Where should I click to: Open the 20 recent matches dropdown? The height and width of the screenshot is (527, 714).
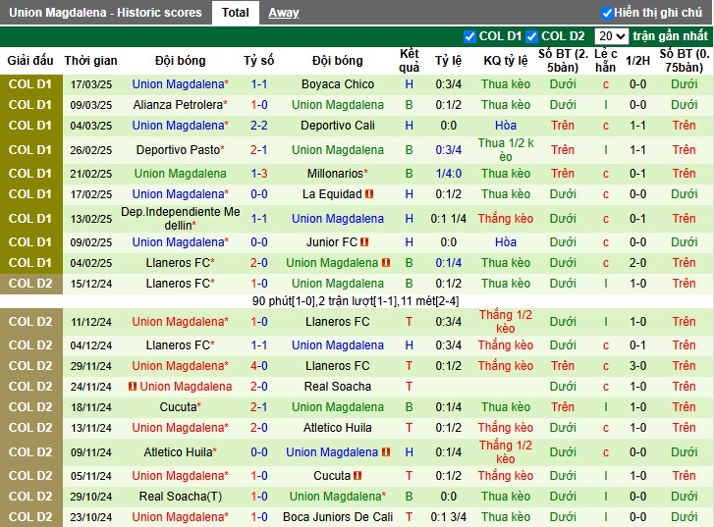pyautogui.click(x=612, y=36)
